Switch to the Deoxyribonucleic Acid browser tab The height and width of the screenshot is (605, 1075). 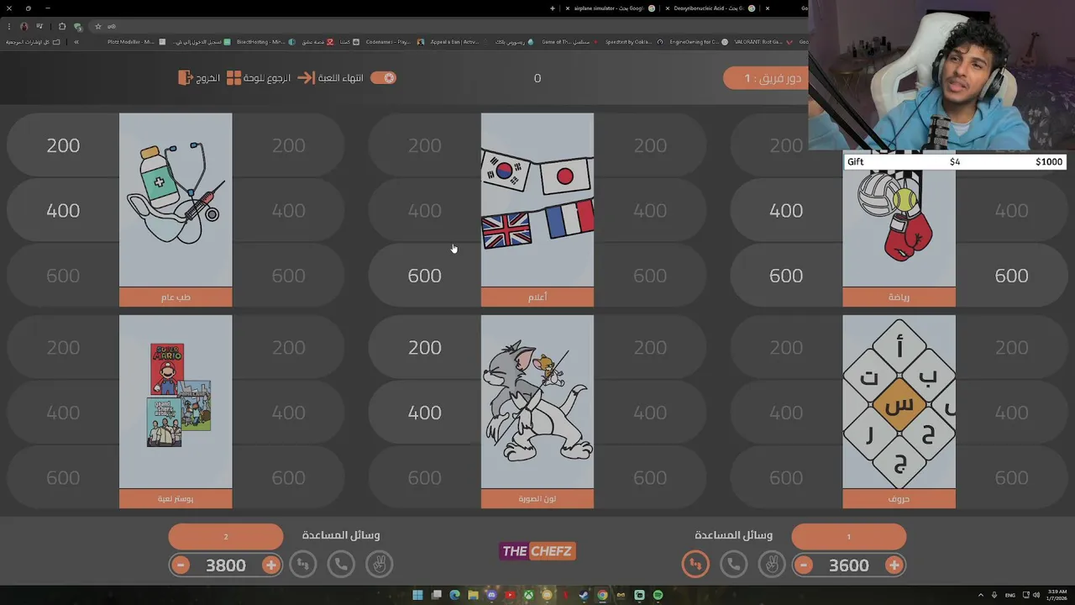pyautogui.click(x=711, y=8)
